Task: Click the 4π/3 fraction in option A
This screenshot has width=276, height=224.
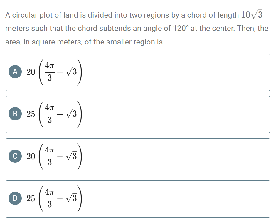Action: coord(50,72)
